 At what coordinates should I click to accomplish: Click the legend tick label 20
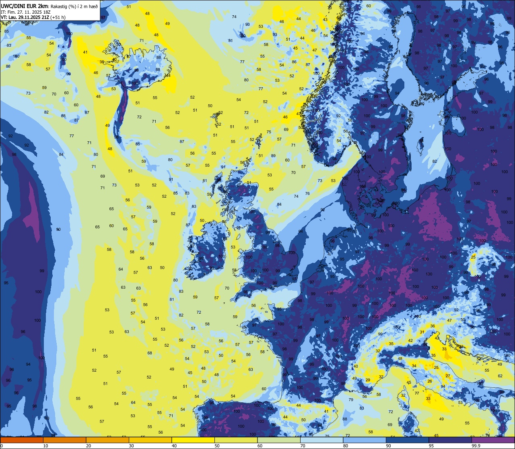pos(88,446)
